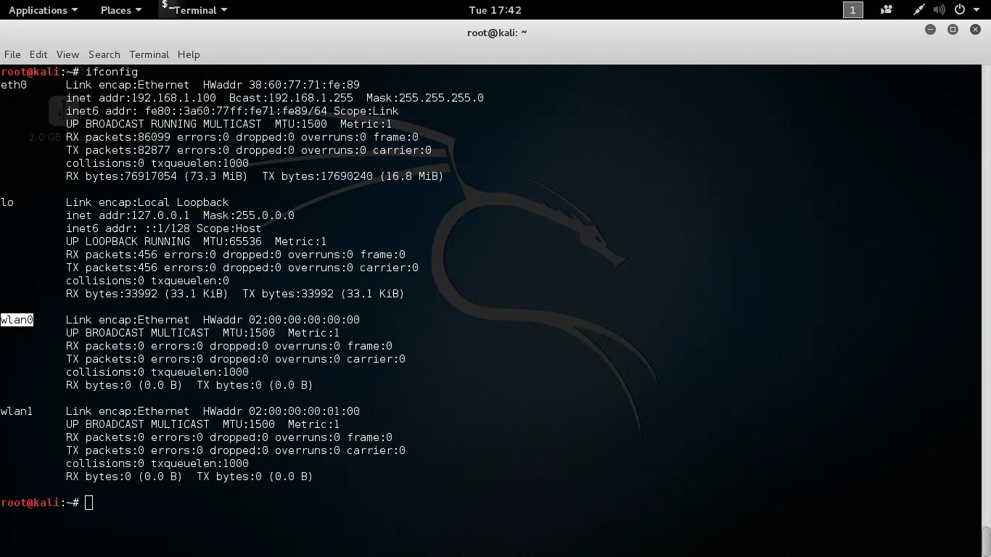Image resolution: width=991 pixels, height=557 pixels.
Task: Close the terminal window
Action: [975, 30]
